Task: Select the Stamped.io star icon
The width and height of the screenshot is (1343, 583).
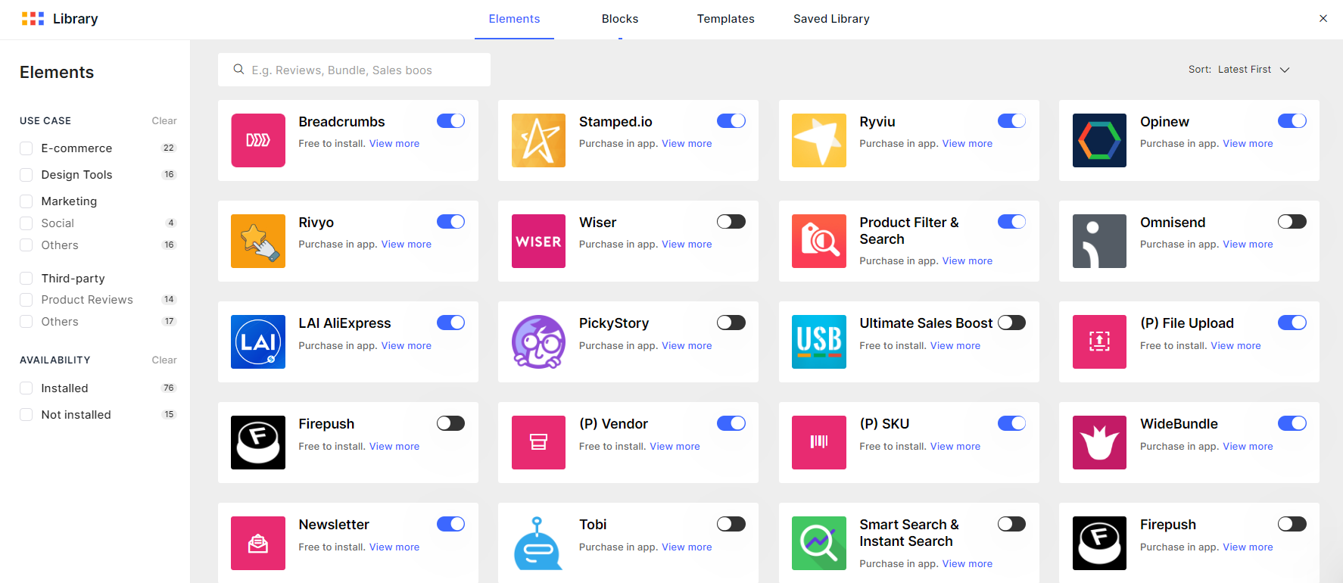Action: click(x=538, y=140)
